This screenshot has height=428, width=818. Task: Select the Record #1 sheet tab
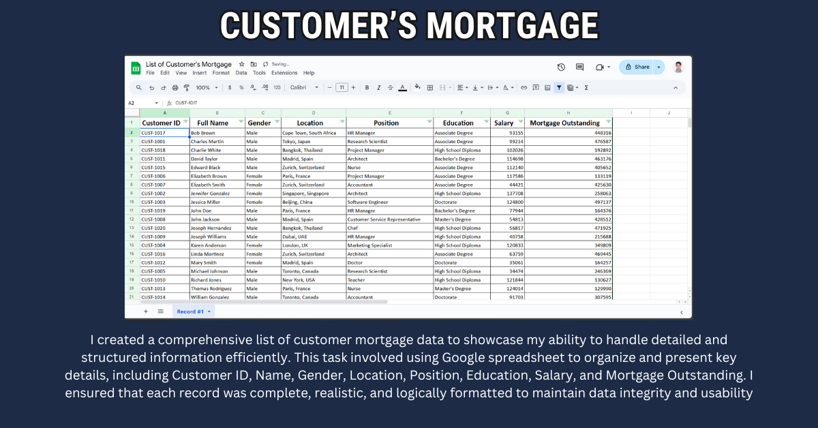coord(194,311)
